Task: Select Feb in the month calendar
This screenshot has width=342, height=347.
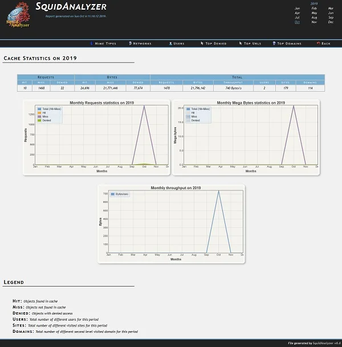Action: pyautogui.click(x=314, y=9)
